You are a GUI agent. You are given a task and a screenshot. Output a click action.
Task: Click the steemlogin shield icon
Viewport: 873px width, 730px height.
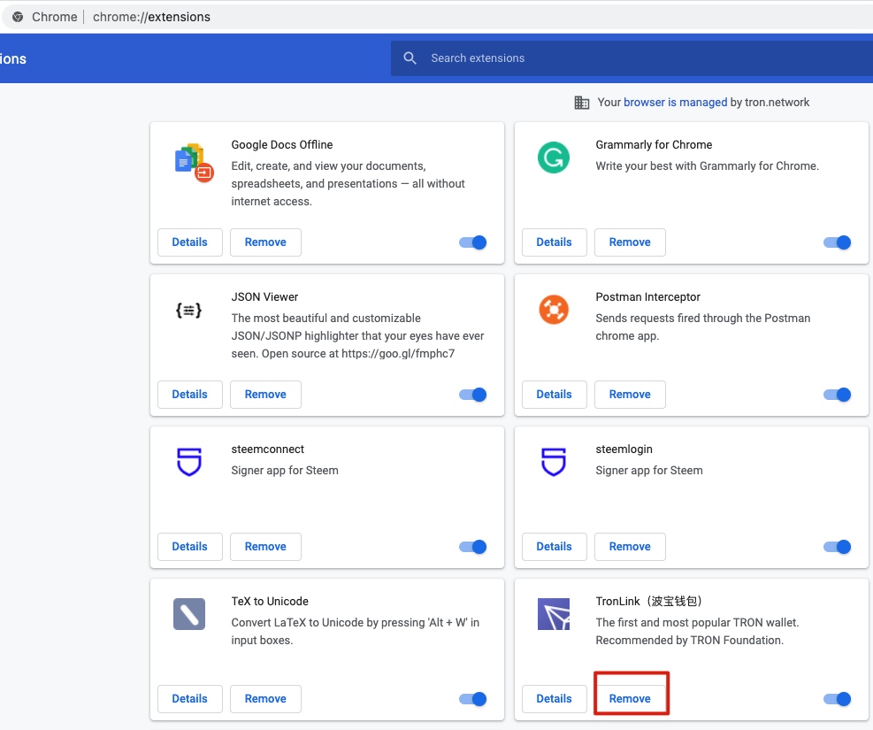(x=554, y=462)
